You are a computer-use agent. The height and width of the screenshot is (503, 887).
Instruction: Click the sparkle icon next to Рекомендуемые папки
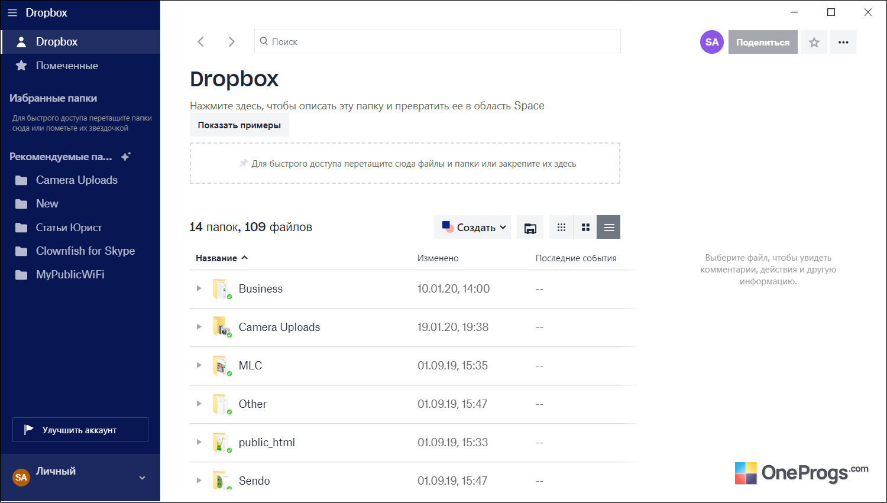125,157
